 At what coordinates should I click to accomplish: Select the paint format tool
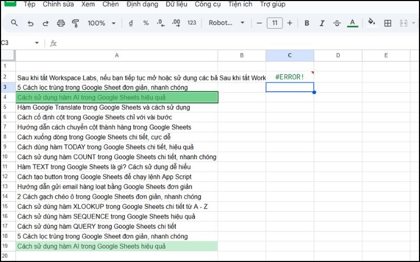tap(76, 23)
